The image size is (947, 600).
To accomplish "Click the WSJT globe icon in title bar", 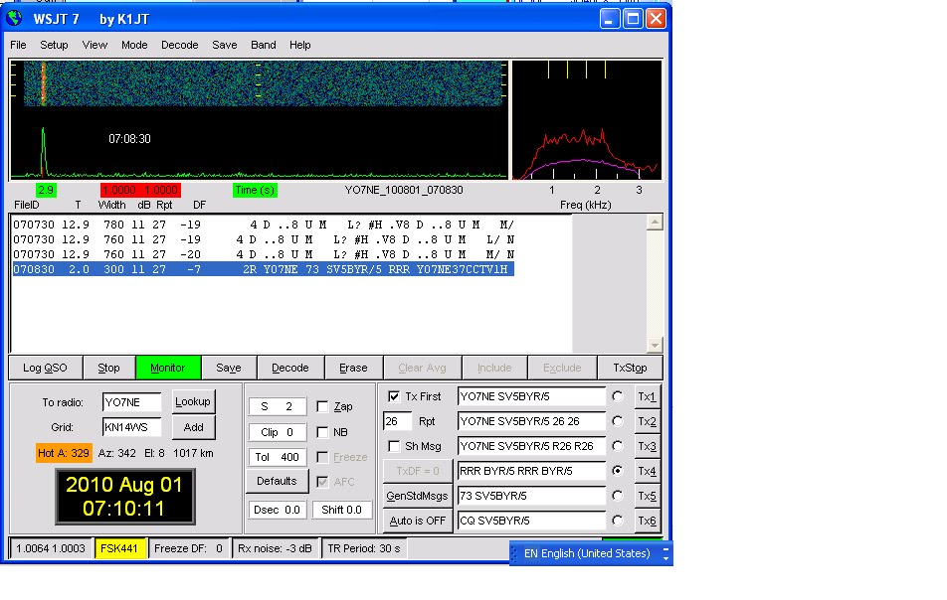I will 15,18.
